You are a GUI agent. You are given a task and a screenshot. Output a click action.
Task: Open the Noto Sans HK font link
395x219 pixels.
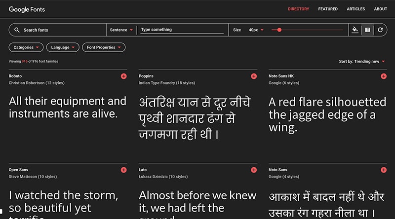(281, 76)
